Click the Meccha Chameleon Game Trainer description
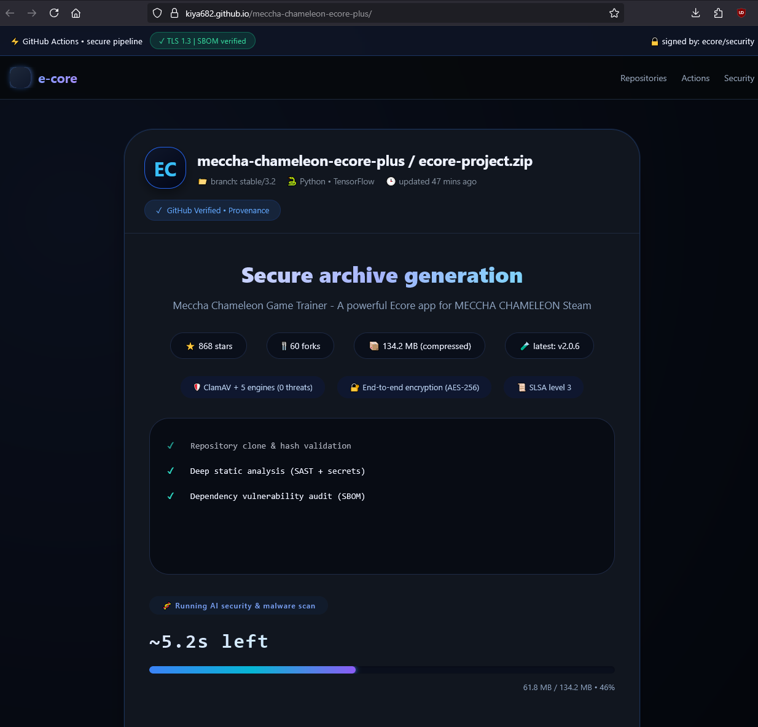758x727 pixels. pyautogui.click(x=382, y=305)
